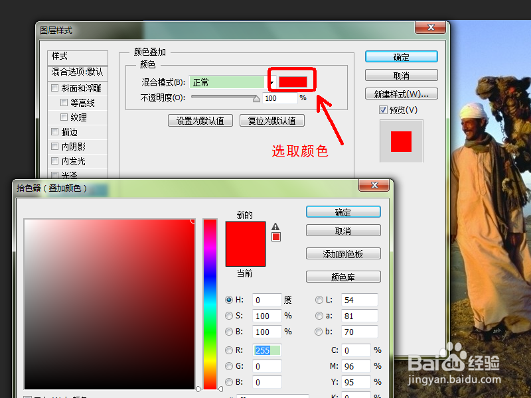Select 描边 style entry label

(70, 132)
